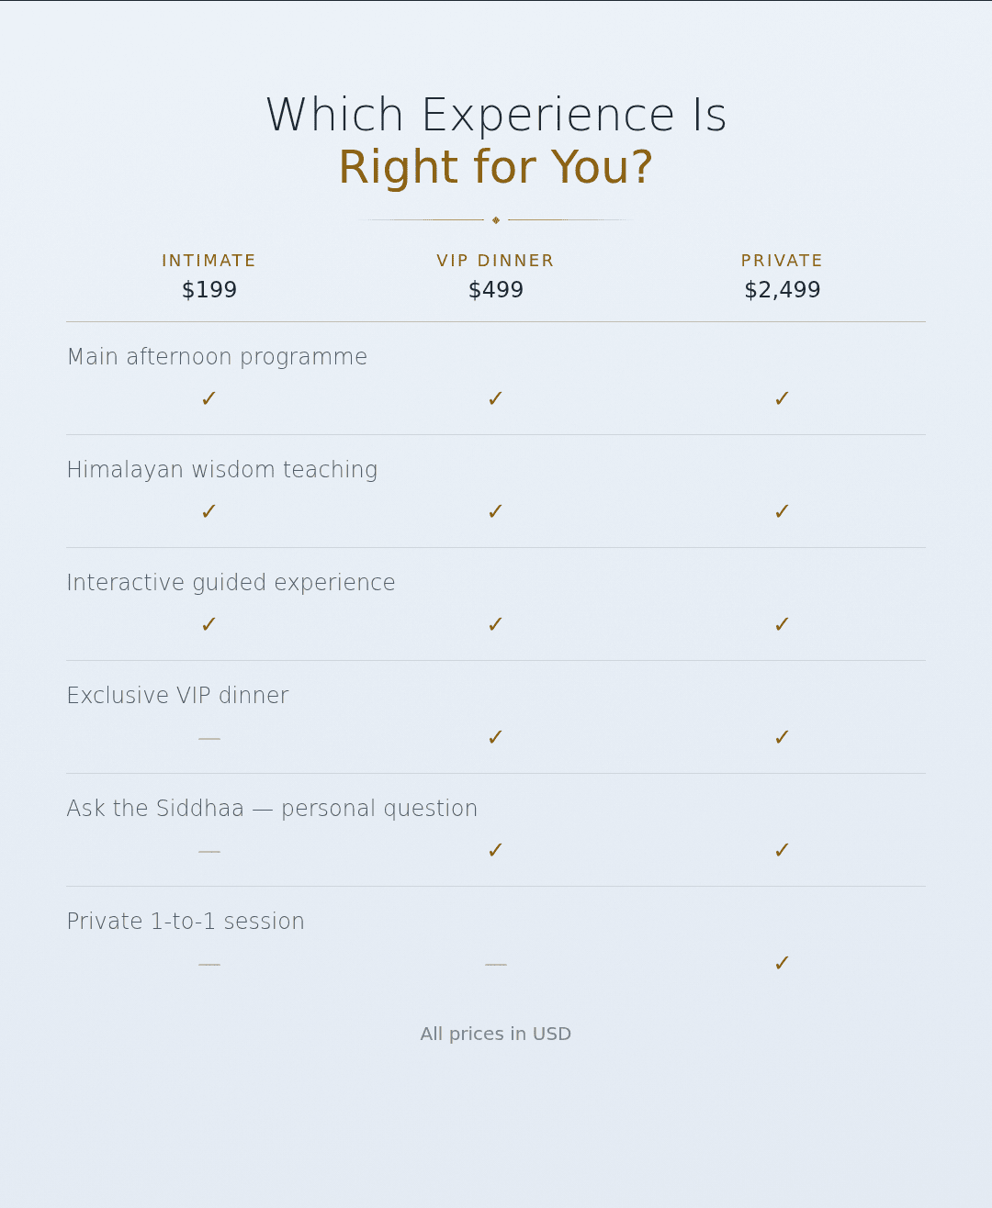Image resolution: width=992 pixels, height=1208 pixels.
Task: Click the Private checkmark for Ask the Siddhaa
Action: 782,851
